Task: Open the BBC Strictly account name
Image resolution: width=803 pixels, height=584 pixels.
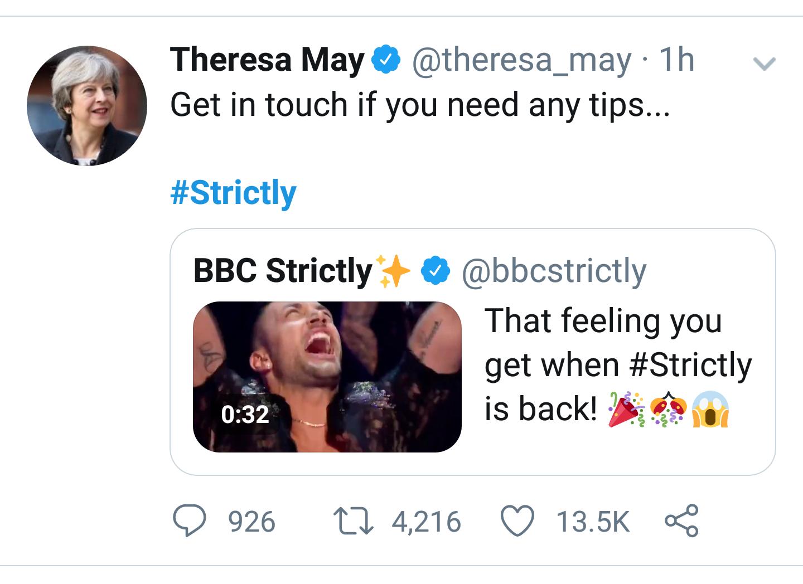Action: 283,271
